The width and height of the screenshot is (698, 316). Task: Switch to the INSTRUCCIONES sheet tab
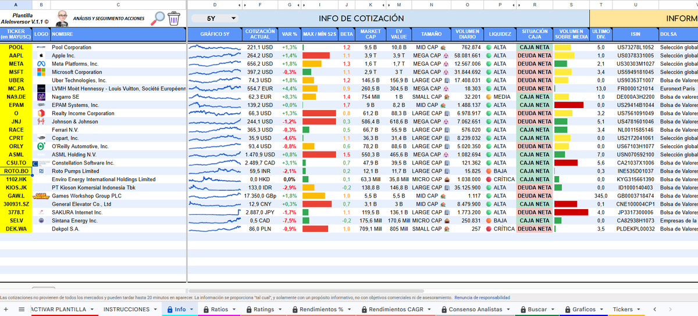pos(126,310)
